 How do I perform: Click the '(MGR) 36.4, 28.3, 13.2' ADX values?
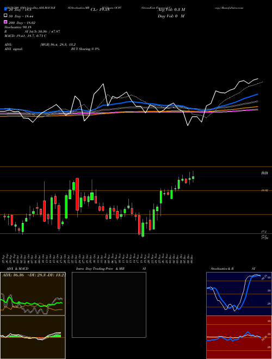58,45
